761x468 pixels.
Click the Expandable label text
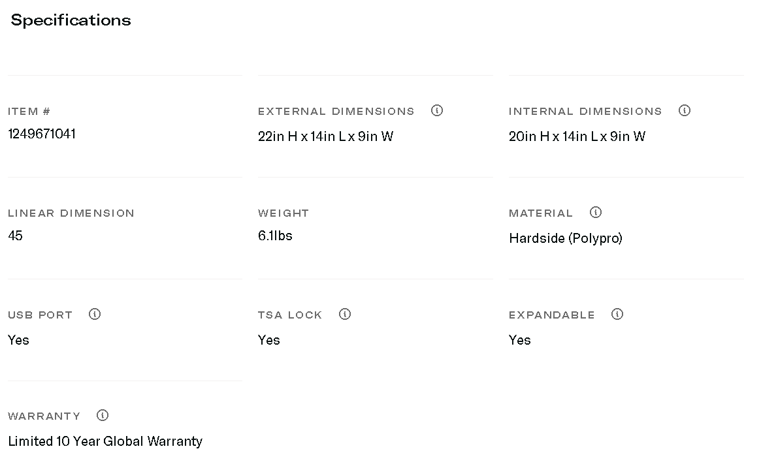point(551,315)
